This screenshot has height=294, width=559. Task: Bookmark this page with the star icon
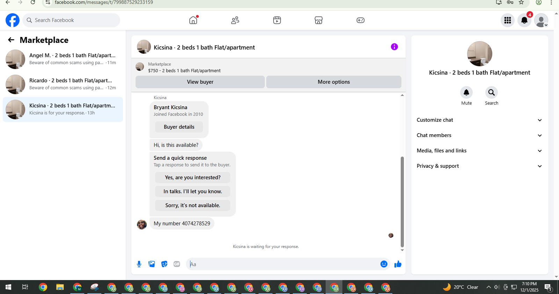[x=521, y=2]
